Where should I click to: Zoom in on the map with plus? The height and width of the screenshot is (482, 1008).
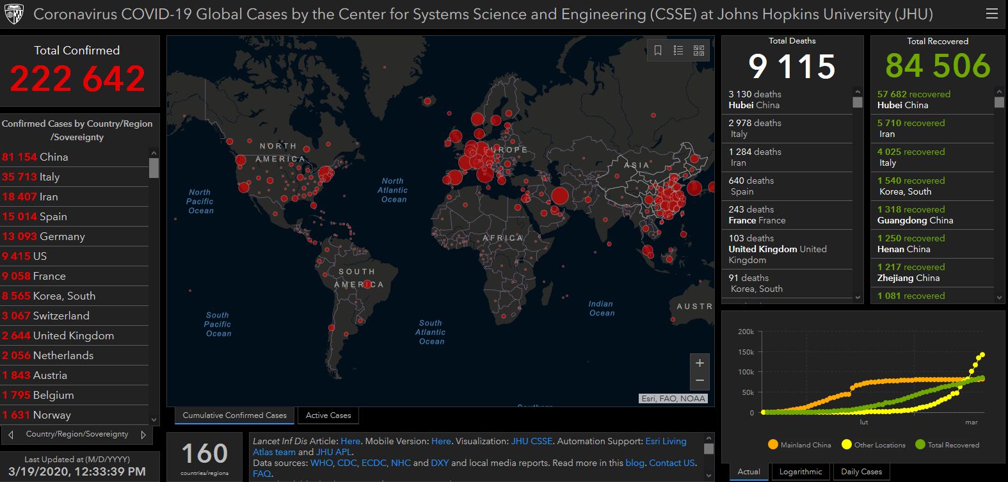(700, 363)
